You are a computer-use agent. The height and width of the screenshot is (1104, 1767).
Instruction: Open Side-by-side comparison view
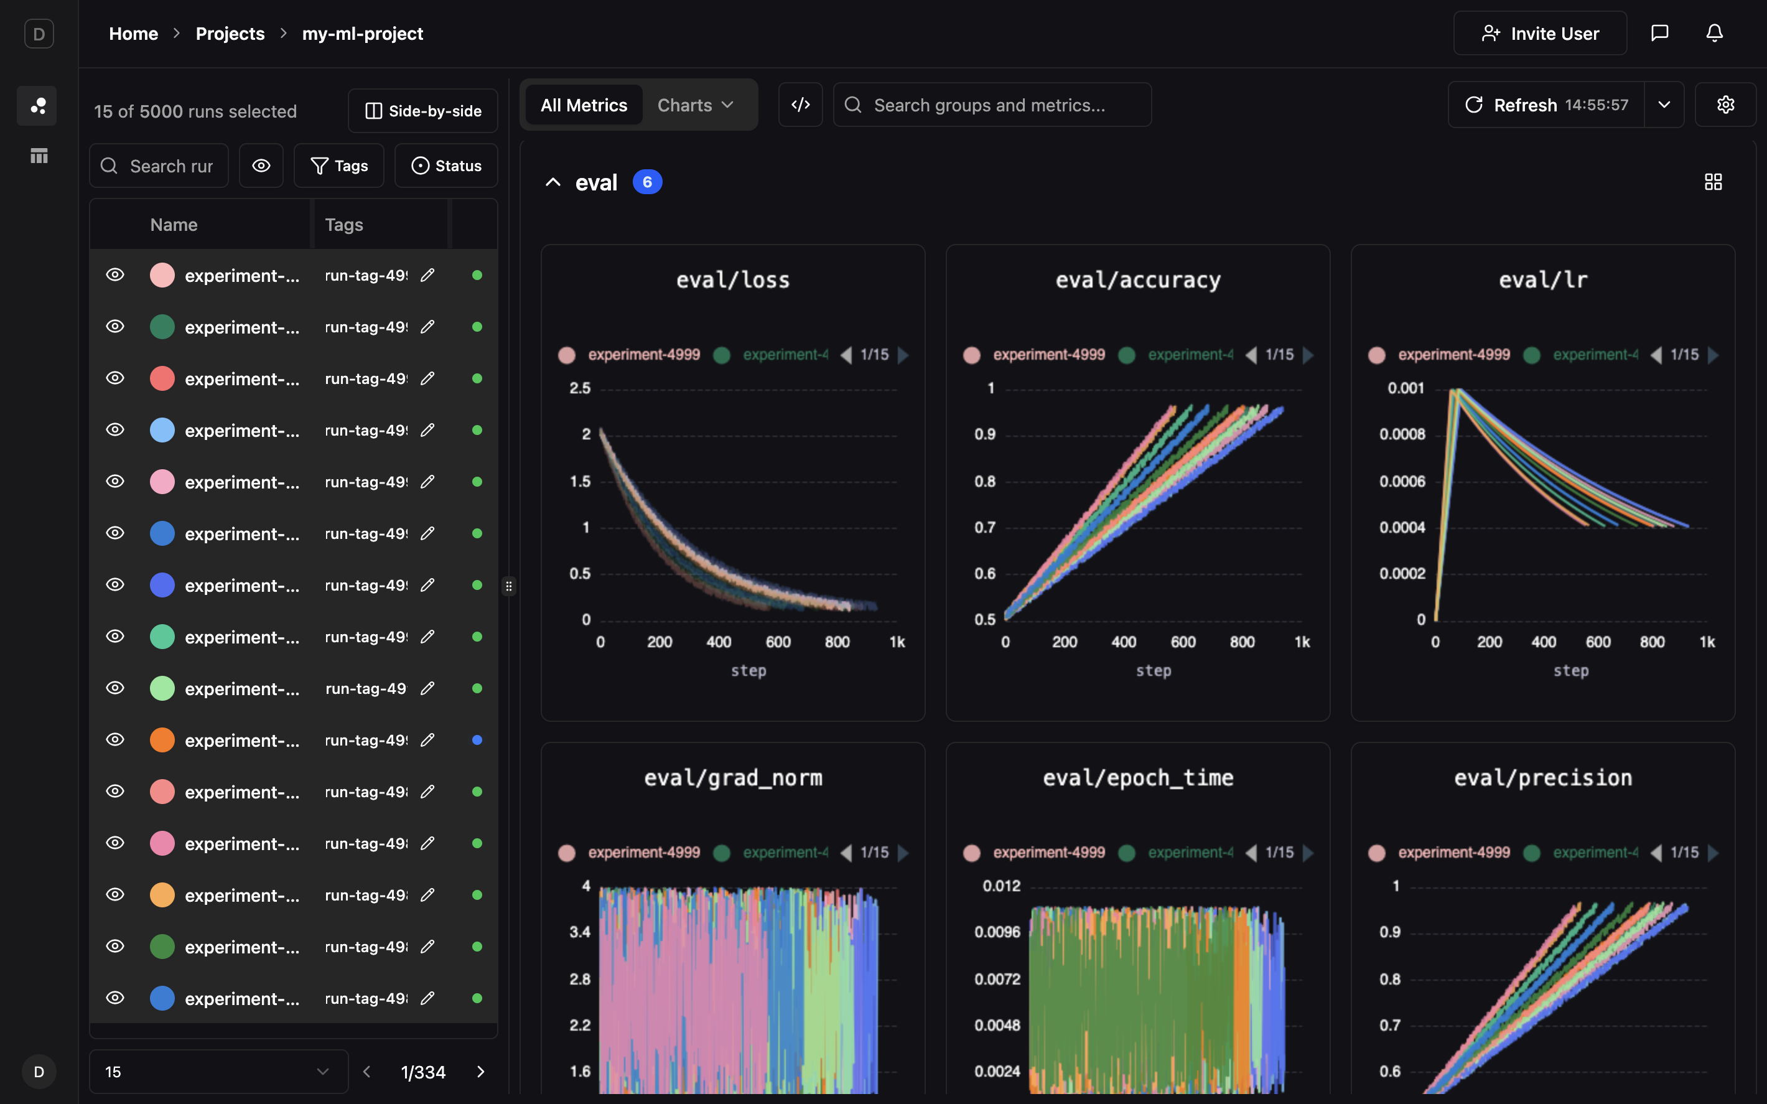click(x=422, y=111)
